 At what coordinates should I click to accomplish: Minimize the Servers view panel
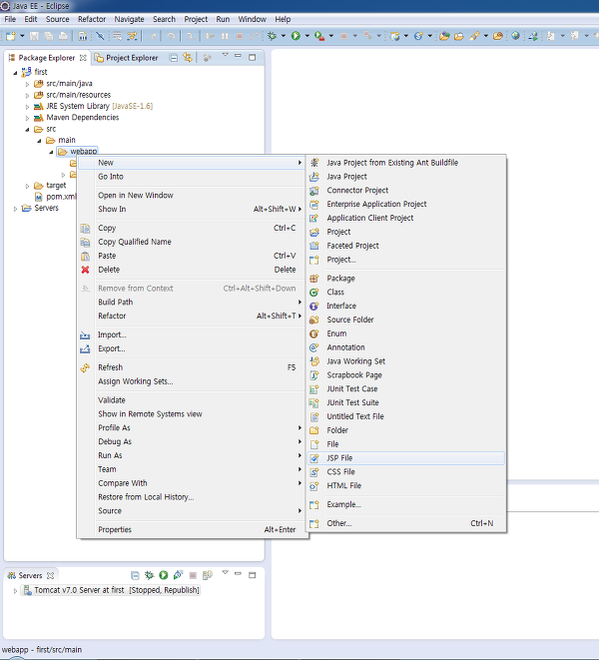coord(238,573)
